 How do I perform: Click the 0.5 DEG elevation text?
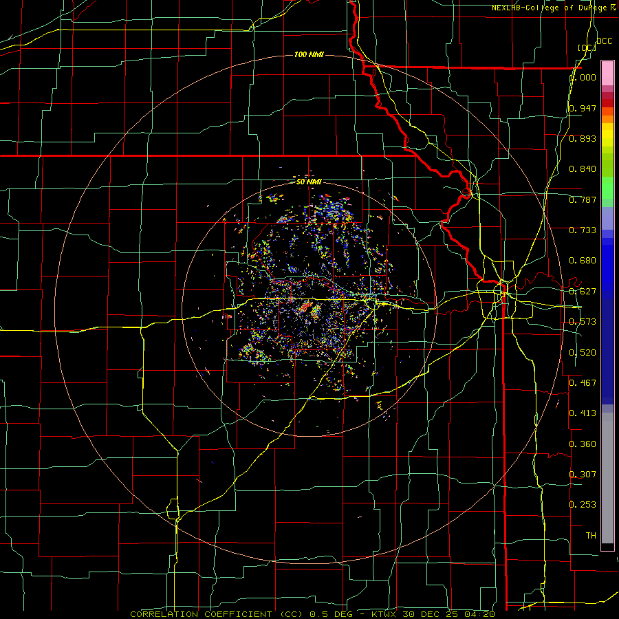click(330, 614)
